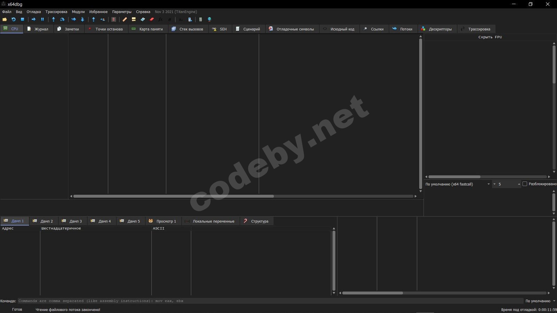
Task: Switch to the Журнал tab
Action: [38, 29]
